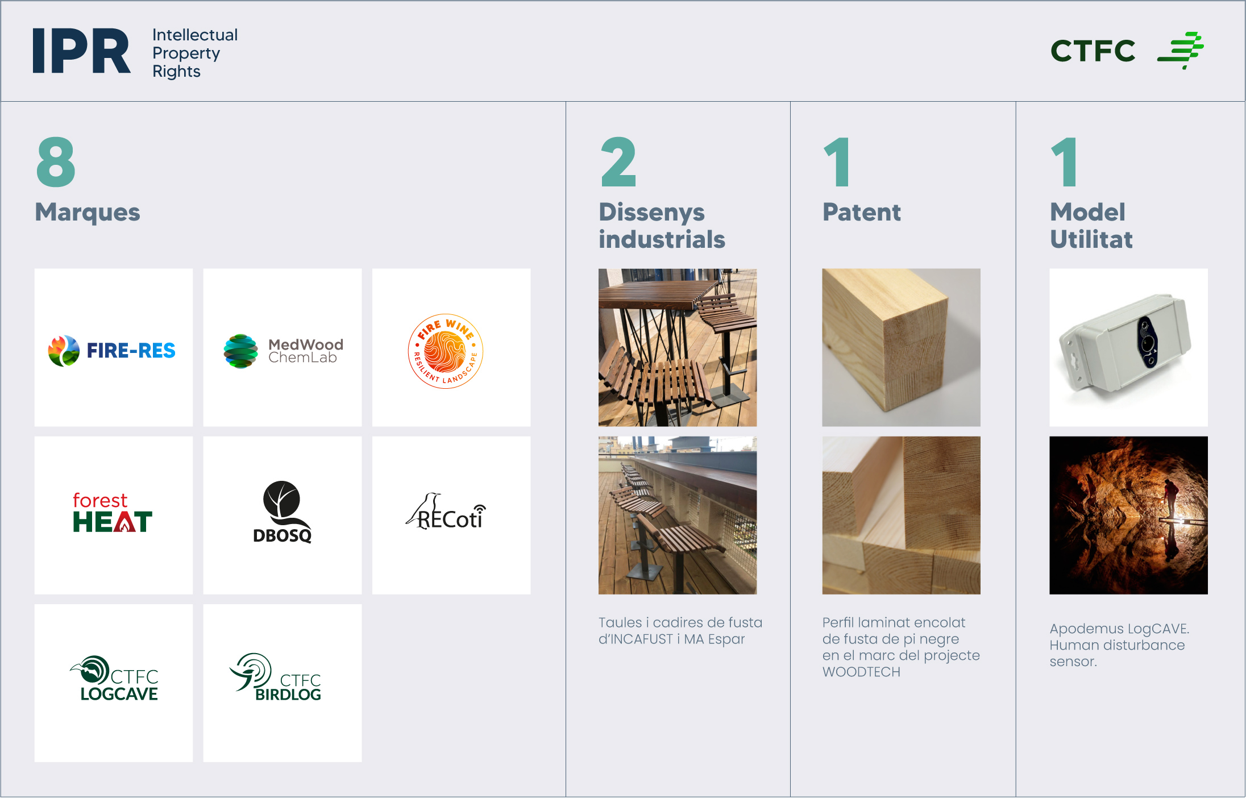Select the Perfil laminat encolat caption

coord(900,647)
